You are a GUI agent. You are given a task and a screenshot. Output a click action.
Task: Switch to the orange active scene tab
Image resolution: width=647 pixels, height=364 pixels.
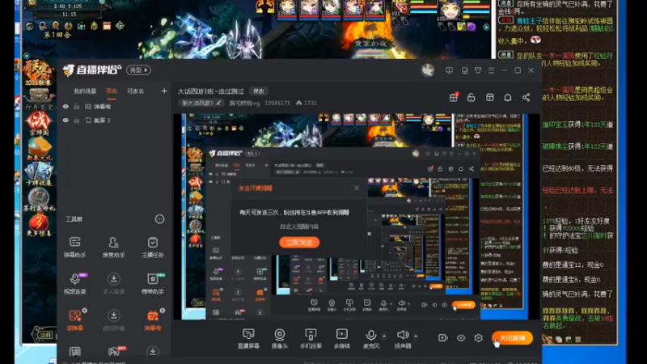tap(112, 91)
